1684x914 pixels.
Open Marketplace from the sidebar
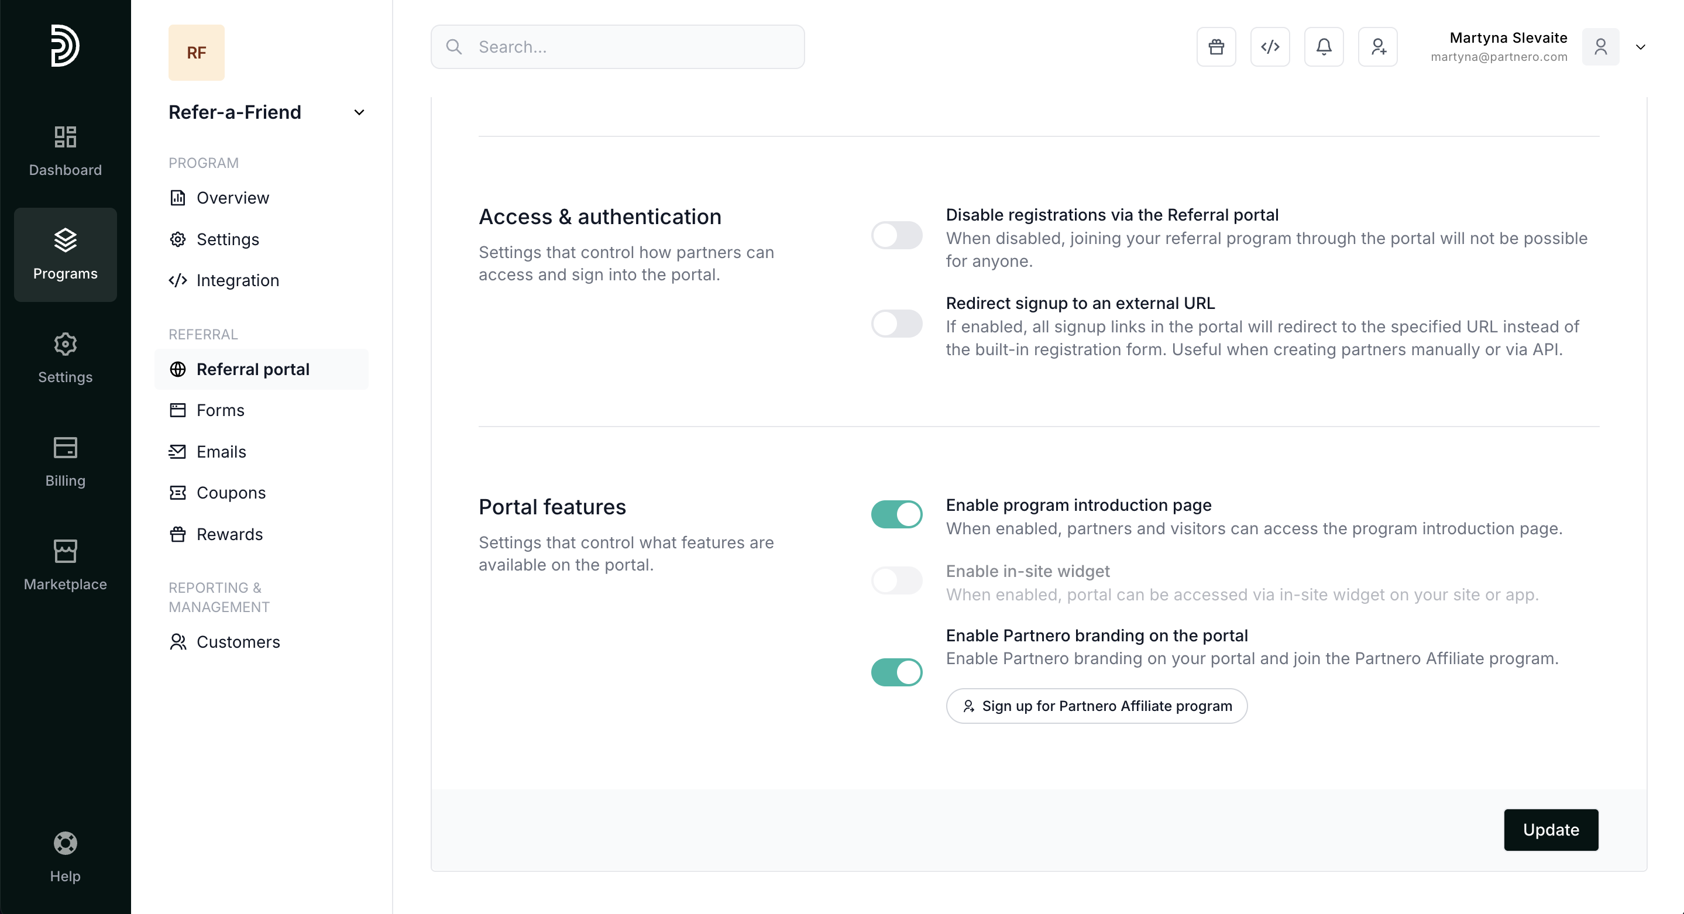66,565
